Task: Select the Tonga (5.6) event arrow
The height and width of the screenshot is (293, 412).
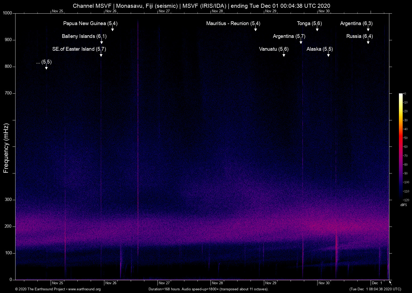Action: pos(317,29)
